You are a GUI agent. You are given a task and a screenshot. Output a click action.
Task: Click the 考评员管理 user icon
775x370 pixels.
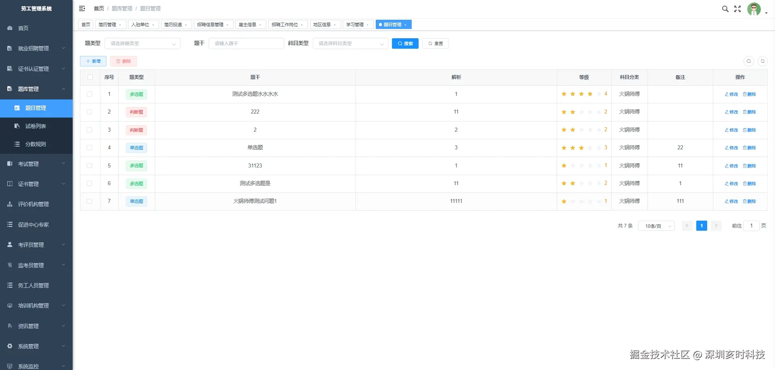tap(10, 245)
